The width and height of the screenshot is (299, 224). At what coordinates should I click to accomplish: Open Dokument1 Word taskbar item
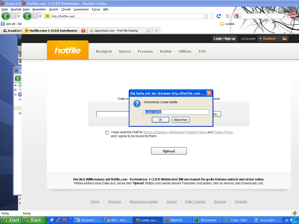(x=88, y=220)
